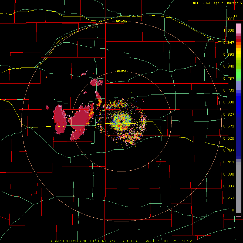Click the 0.947 legend value
243x243 pixels.
(x=229, y=42)
